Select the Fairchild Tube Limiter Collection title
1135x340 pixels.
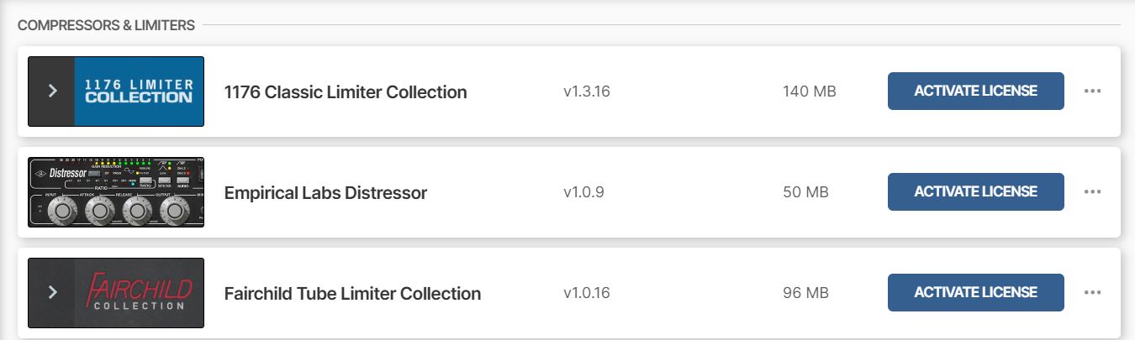[352, 294]
